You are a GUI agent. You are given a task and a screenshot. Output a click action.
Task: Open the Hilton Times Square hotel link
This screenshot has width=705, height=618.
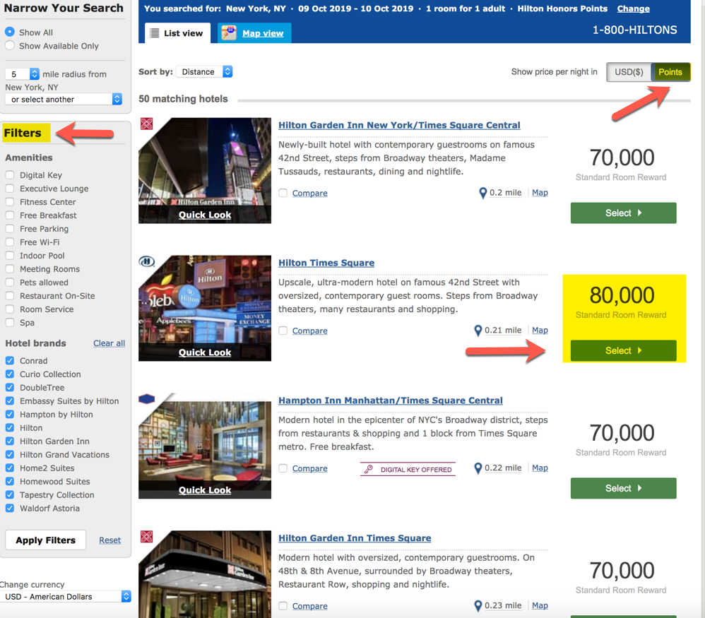pos(326,263)
